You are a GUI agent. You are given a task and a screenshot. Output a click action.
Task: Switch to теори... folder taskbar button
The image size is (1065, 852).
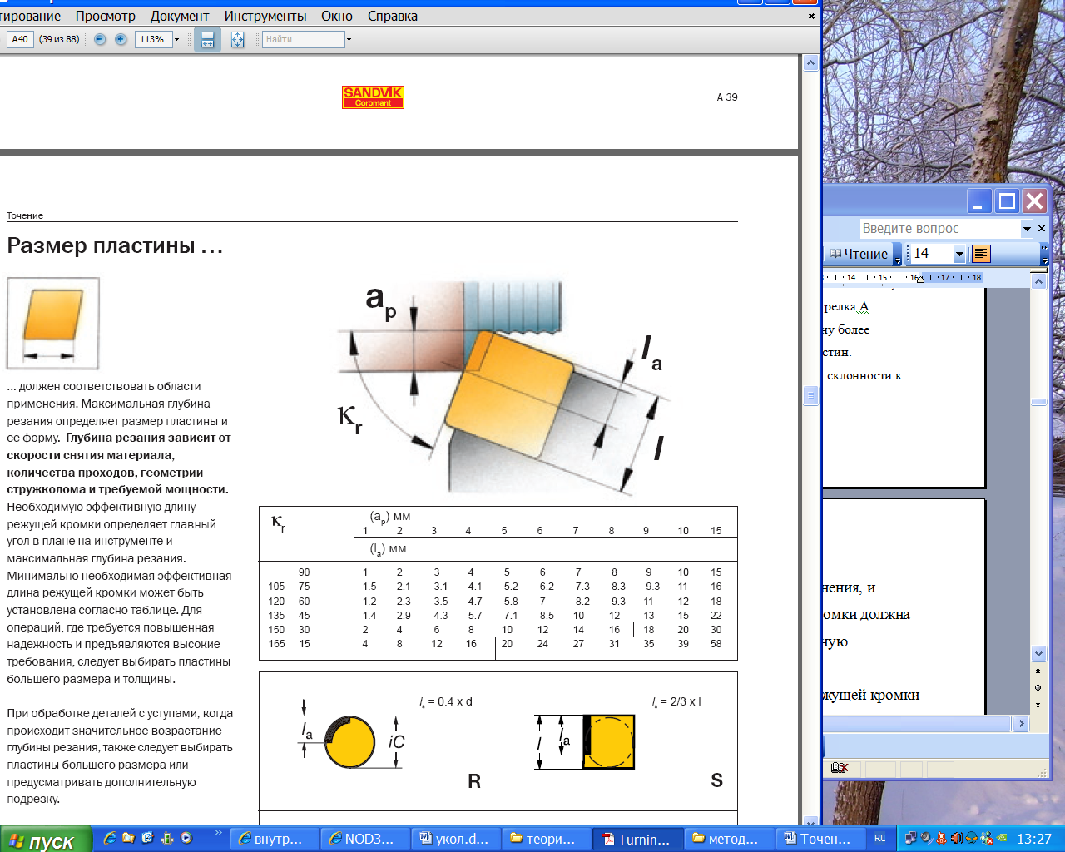(x=547, y=839)
